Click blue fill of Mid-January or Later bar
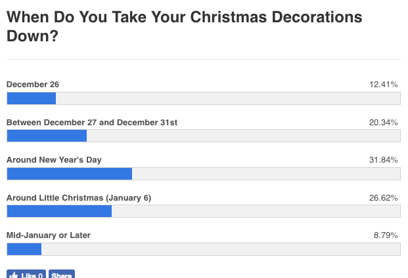This screenshot has width=408, height=278. [24, 248]
